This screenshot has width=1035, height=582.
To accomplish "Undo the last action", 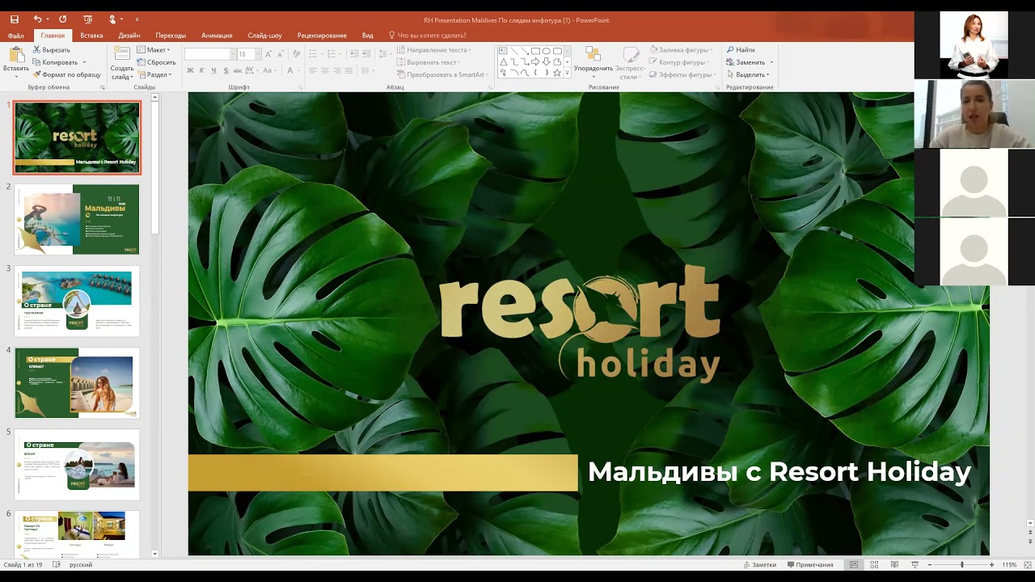I will [x=37, y=19].
